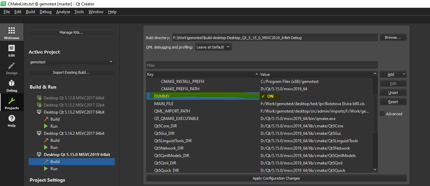430x186 pixels.
Task: Click green run arrow under Qt 5.15.0 kit
Action: pos(46,168)
